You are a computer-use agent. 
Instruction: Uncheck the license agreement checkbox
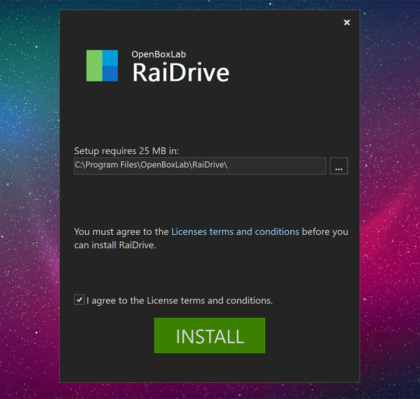[79, 300]
